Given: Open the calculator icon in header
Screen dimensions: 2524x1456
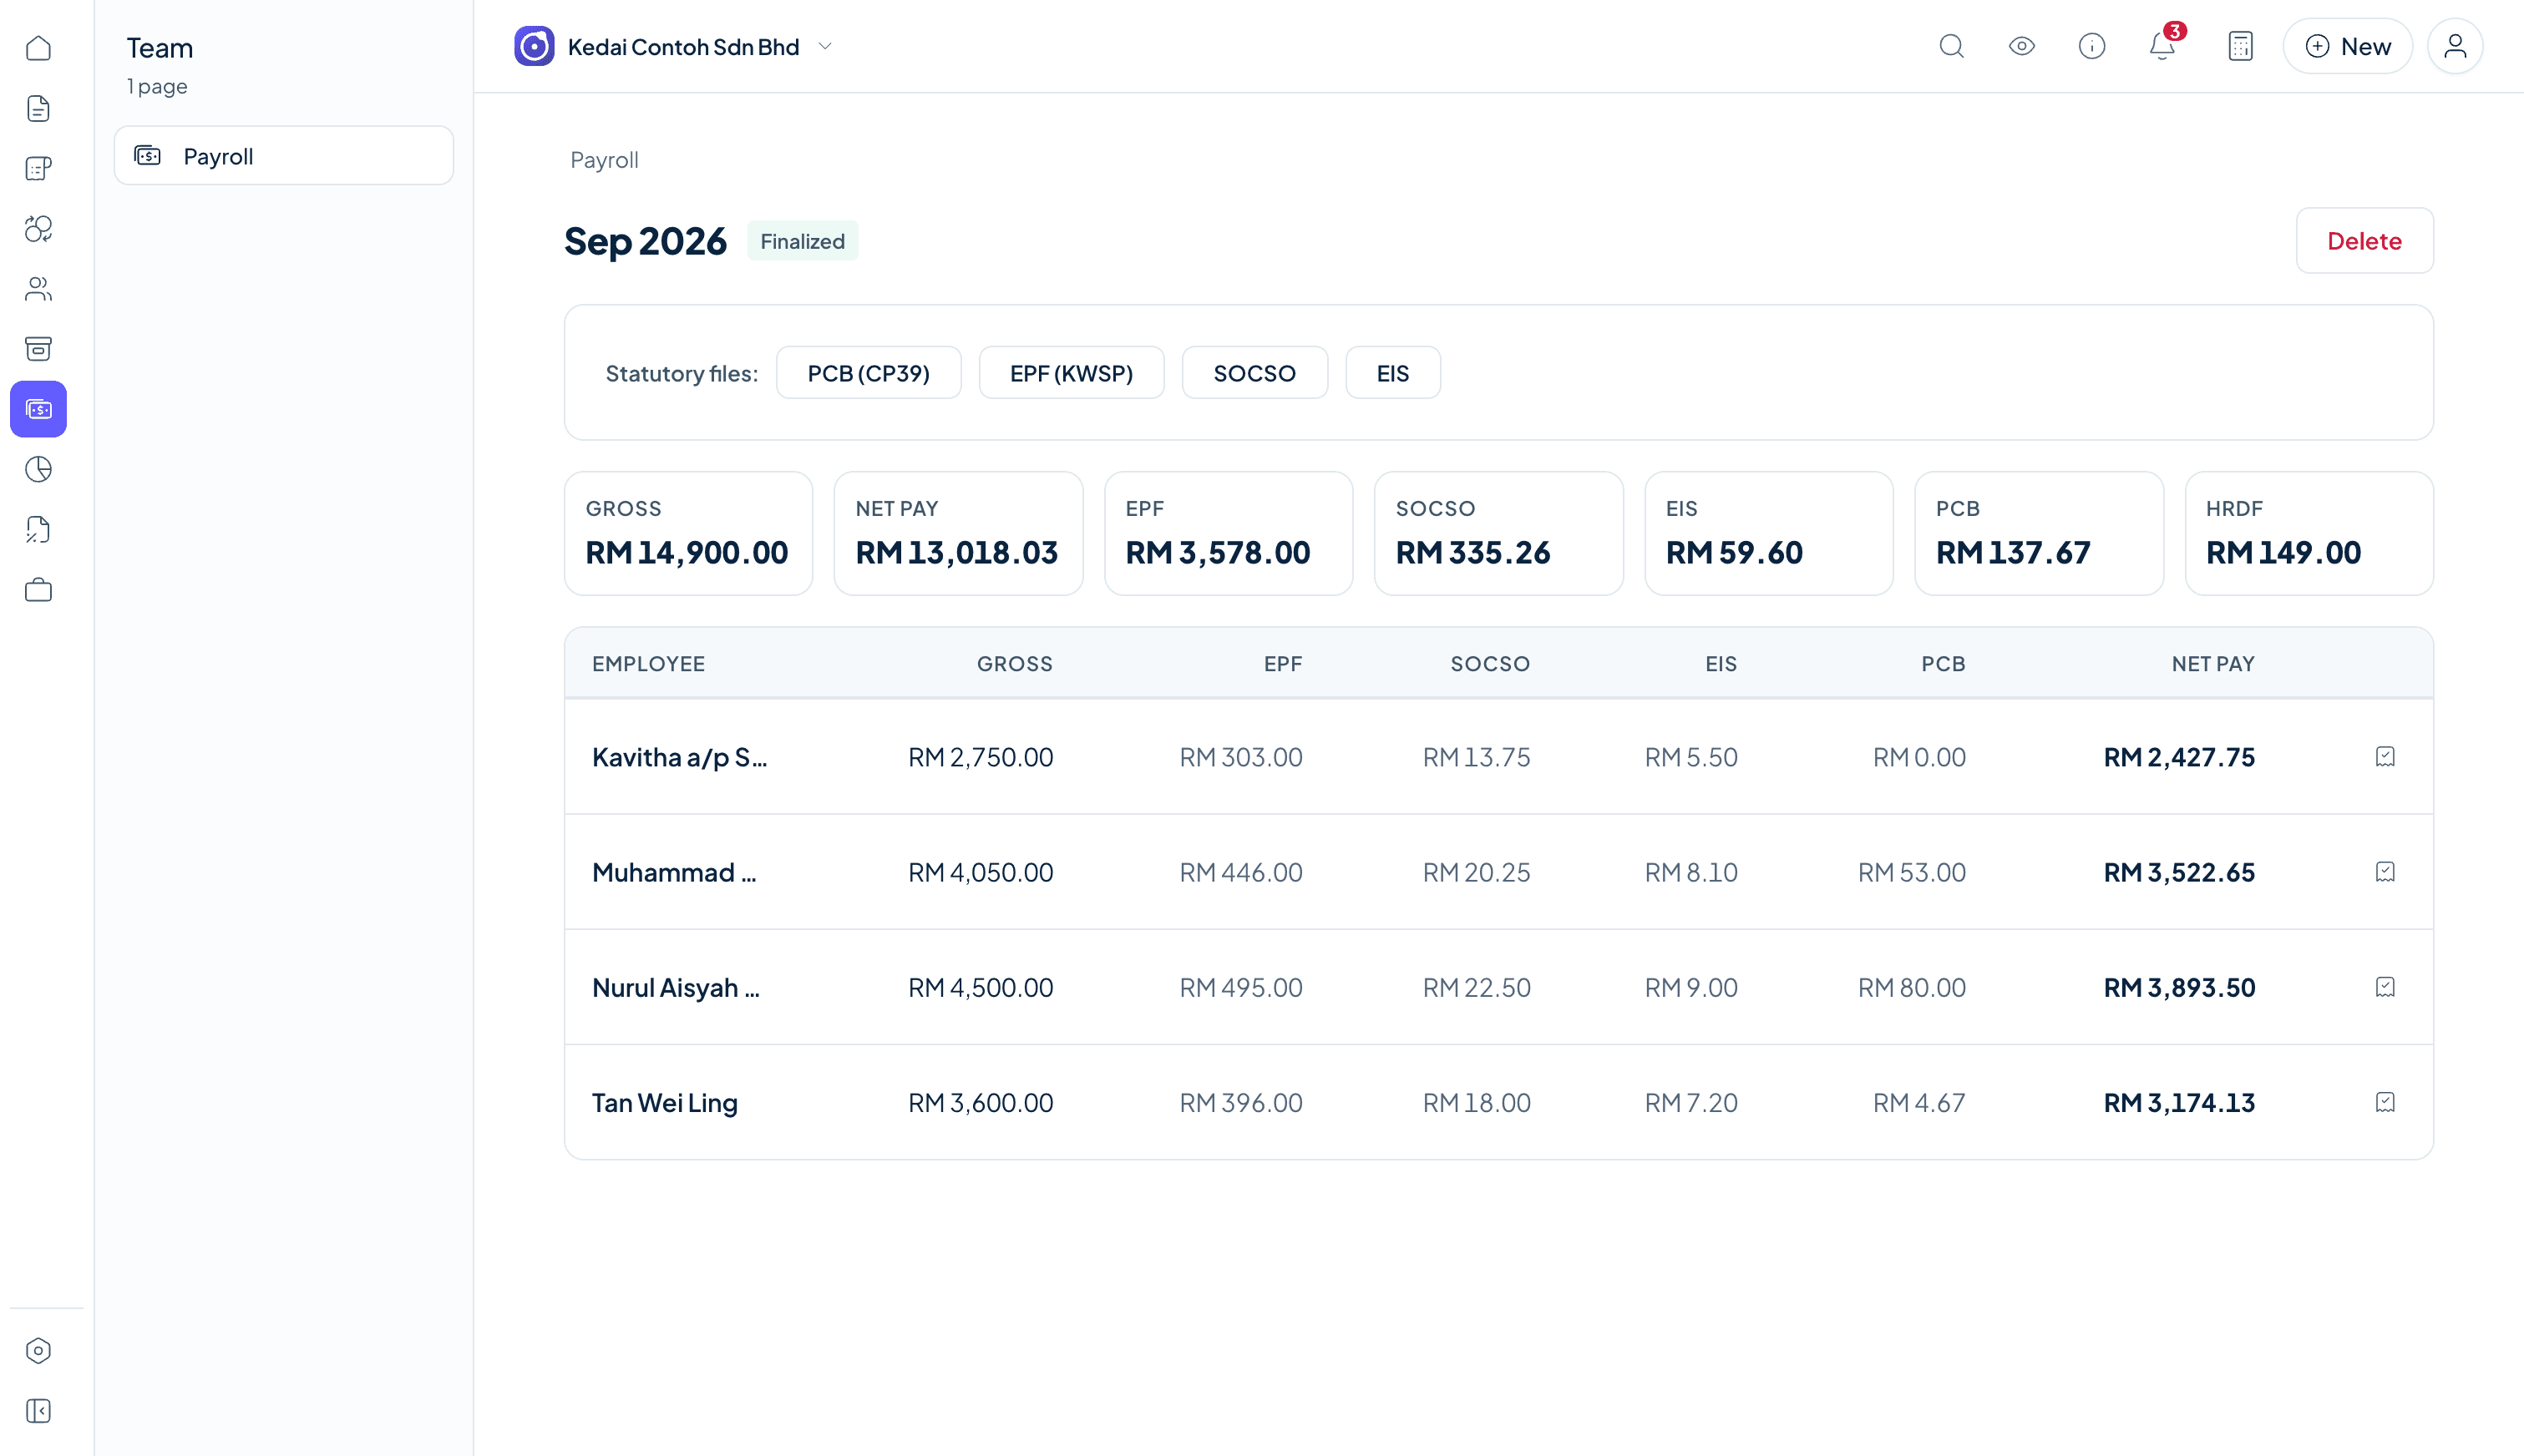Looking at the screenshot, I should click(x=2240, y=46).
